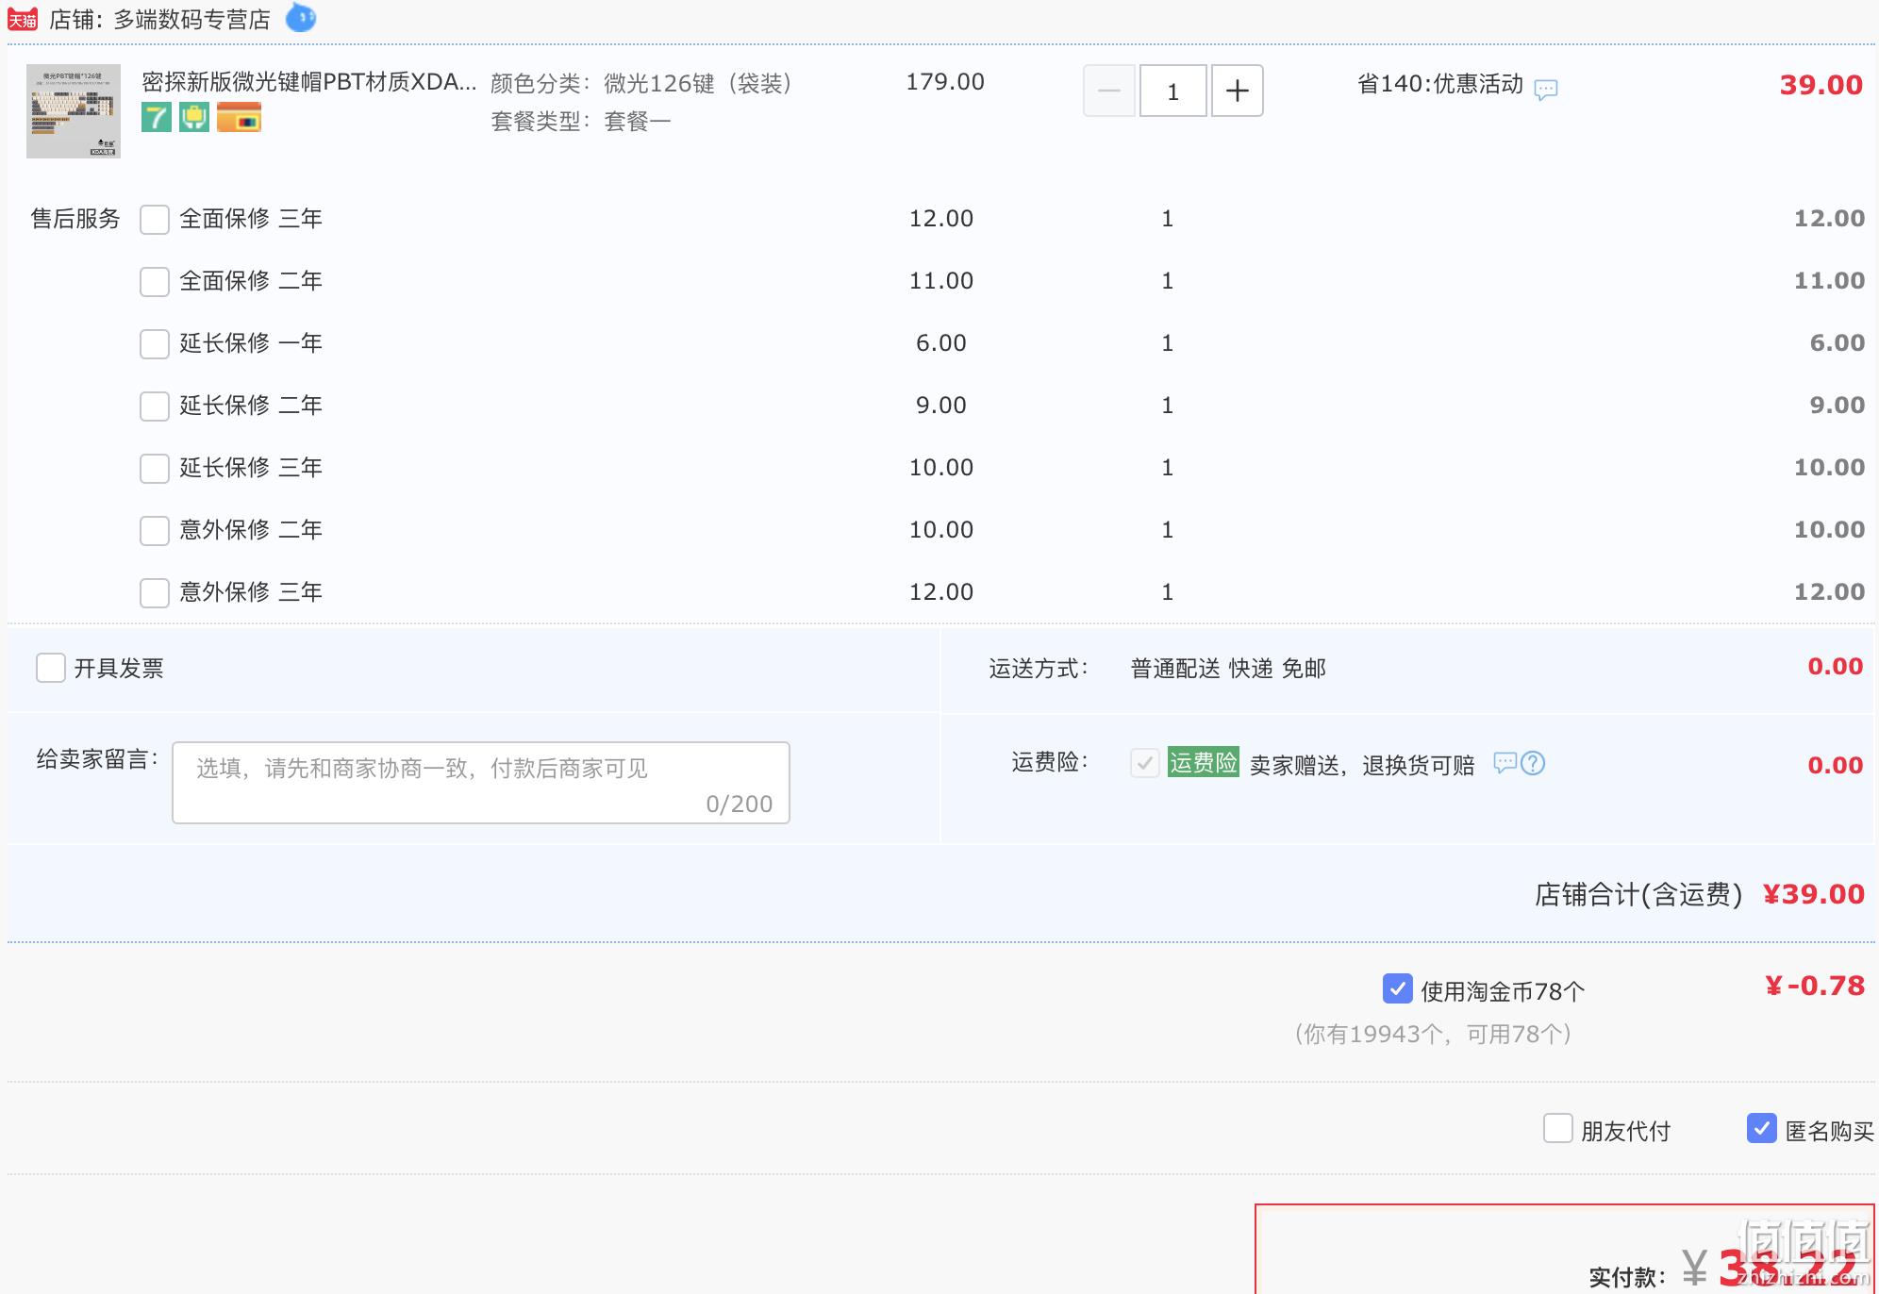Increase item quantity with plus button

(1238, 91)
